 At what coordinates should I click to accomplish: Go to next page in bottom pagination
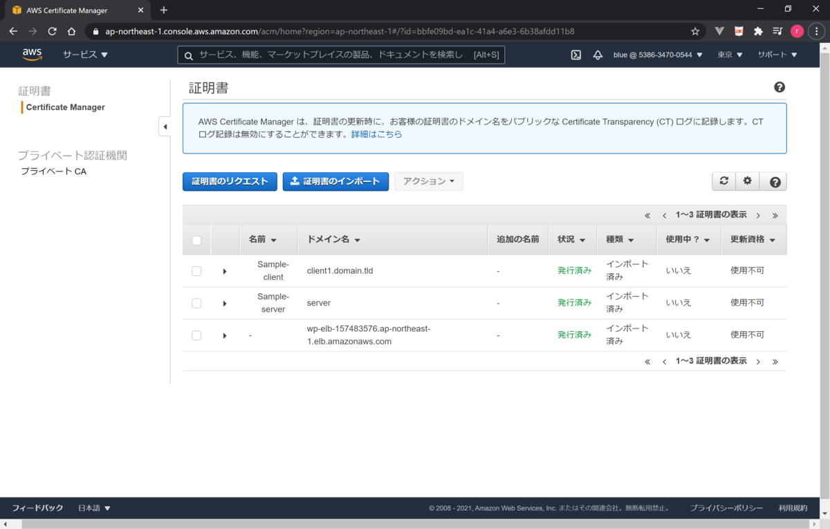click(758, 362)
